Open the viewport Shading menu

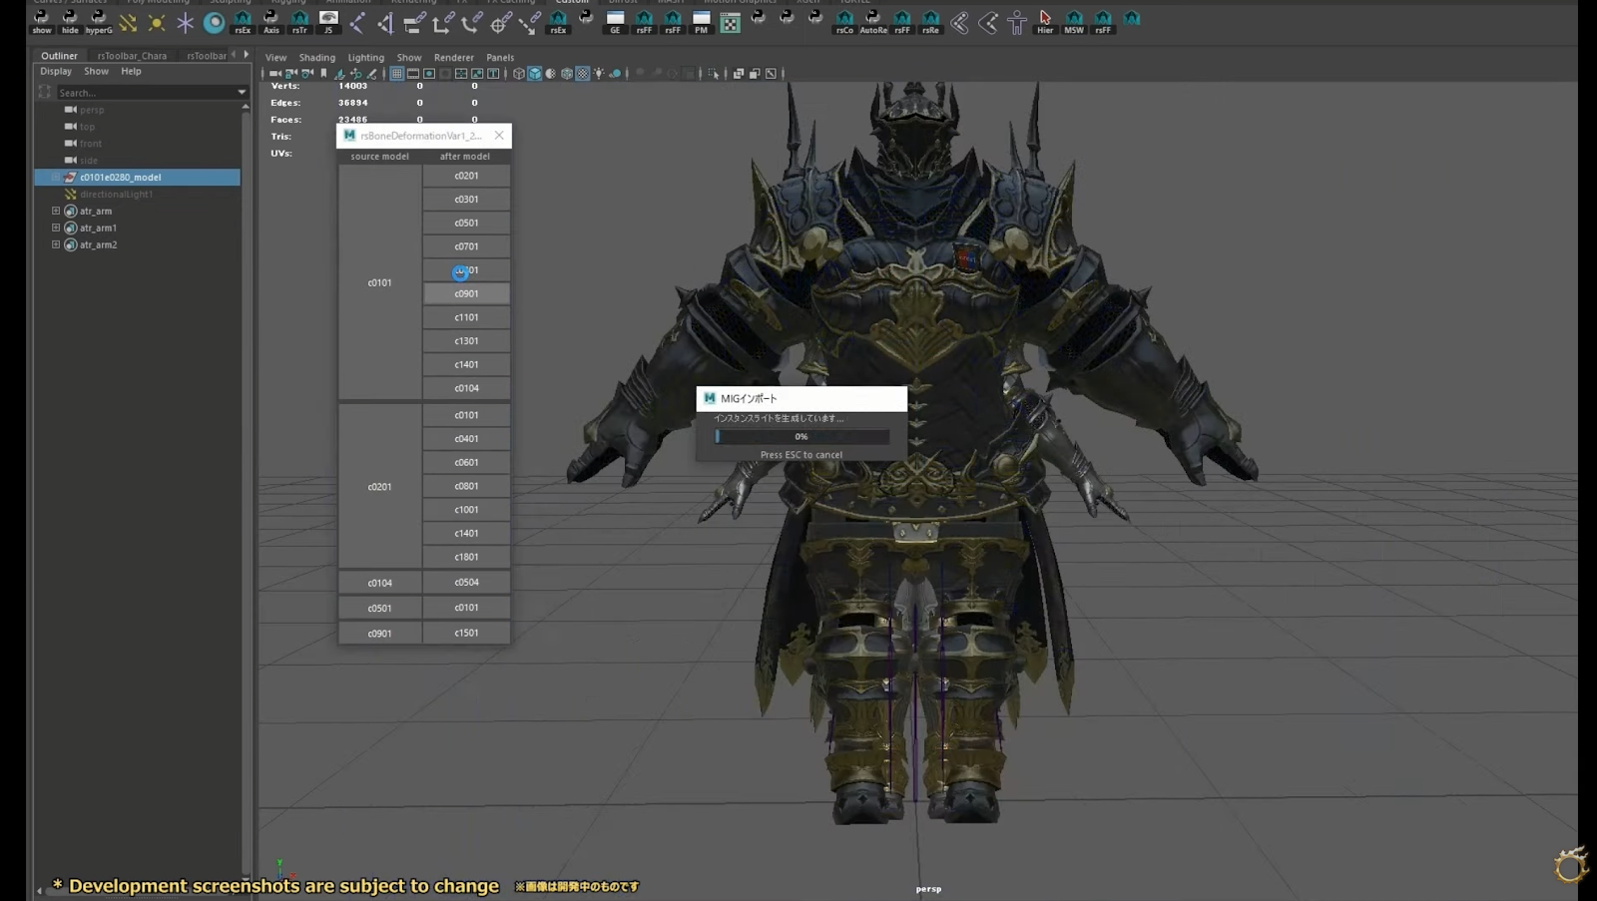pyautogui.click(x=317, y=58)
